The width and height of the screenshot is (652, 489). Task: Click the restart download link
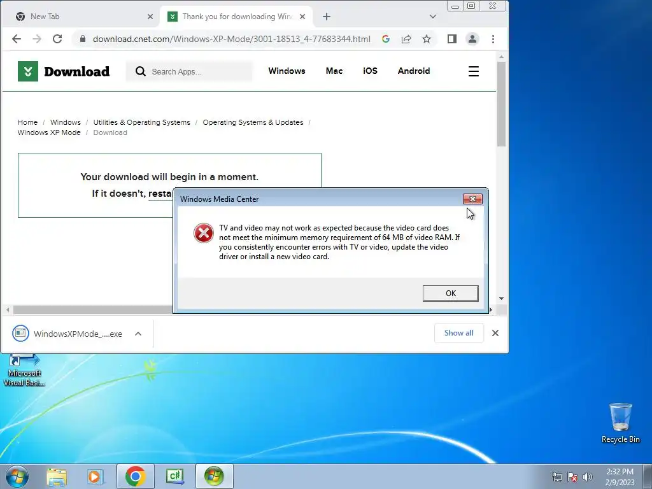(160, 194)
